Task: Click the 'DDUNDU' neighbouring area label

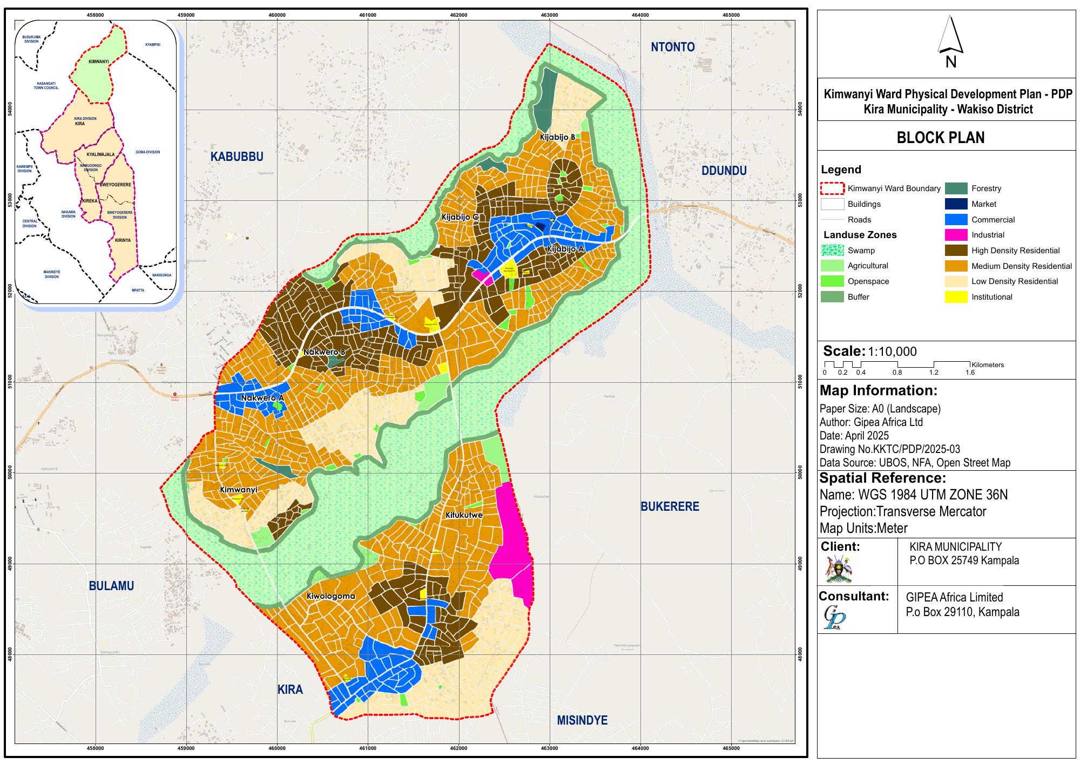Action: 724,171
